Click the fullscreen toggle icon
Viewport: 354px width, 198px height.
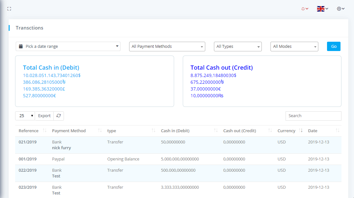click(x=9, y=9)
